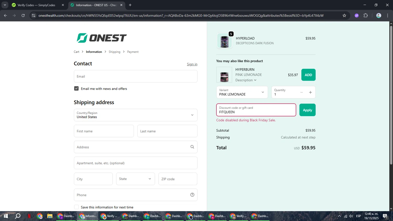The image size is (393, 221).
Task: Open Windows taskbar search
Action: [18, 216]
